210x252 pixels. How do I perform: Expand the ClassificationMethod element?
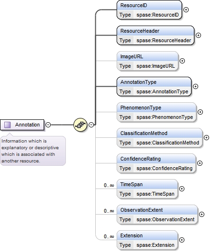pos(206,137)
